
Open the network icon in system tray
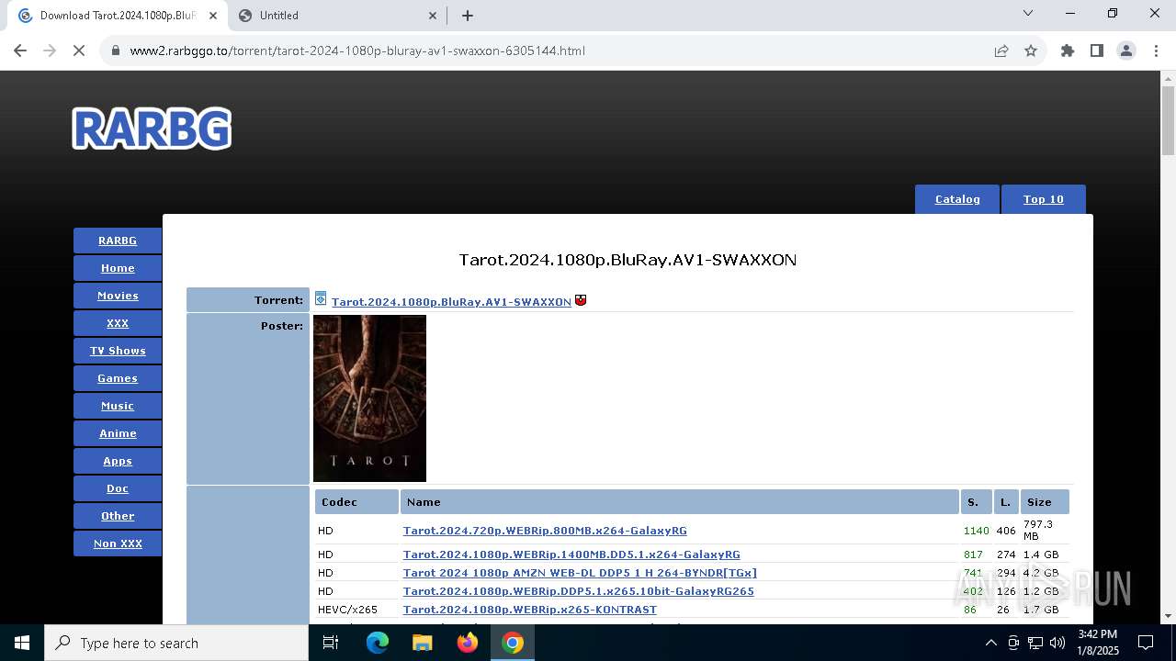click(1035, 643)
